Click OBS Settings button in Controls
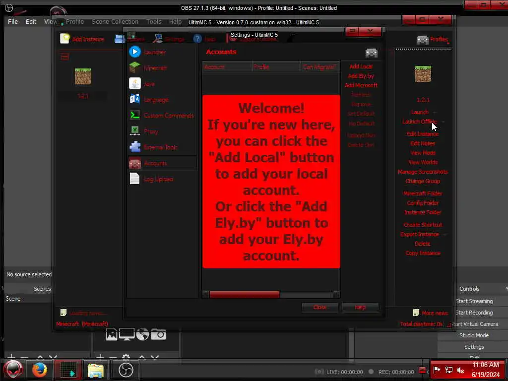508x381 pixels. (474, 347)
